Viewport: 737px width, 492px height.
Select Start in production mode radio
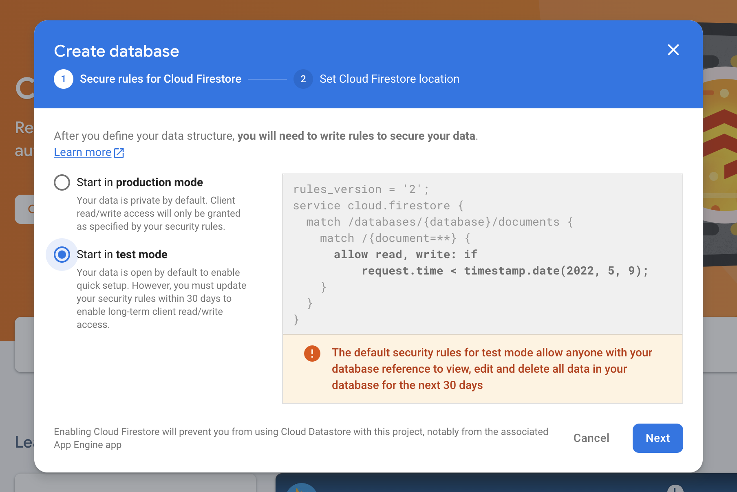tap(62, 182)
